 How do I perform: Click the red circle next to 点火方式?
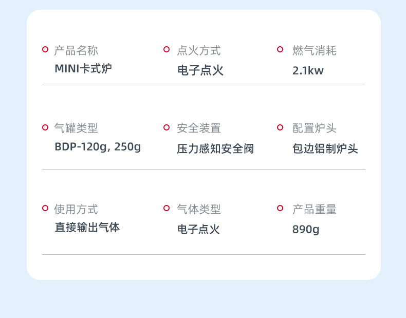click(167, 50)
